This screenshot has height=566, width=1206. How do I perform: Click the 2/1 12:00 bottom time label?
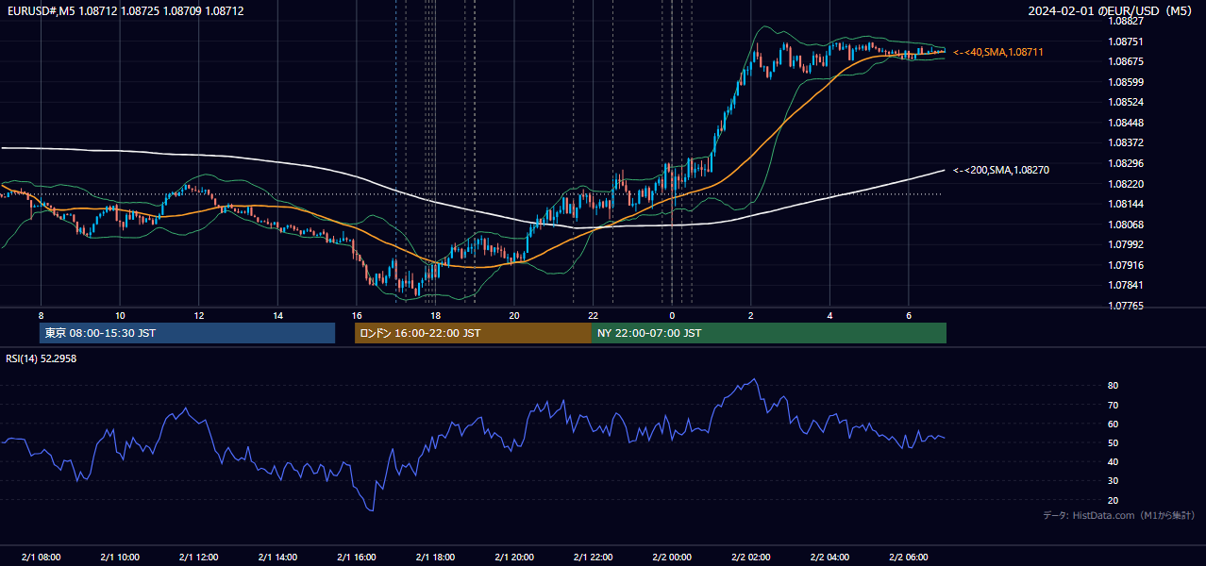pos(198,557)
